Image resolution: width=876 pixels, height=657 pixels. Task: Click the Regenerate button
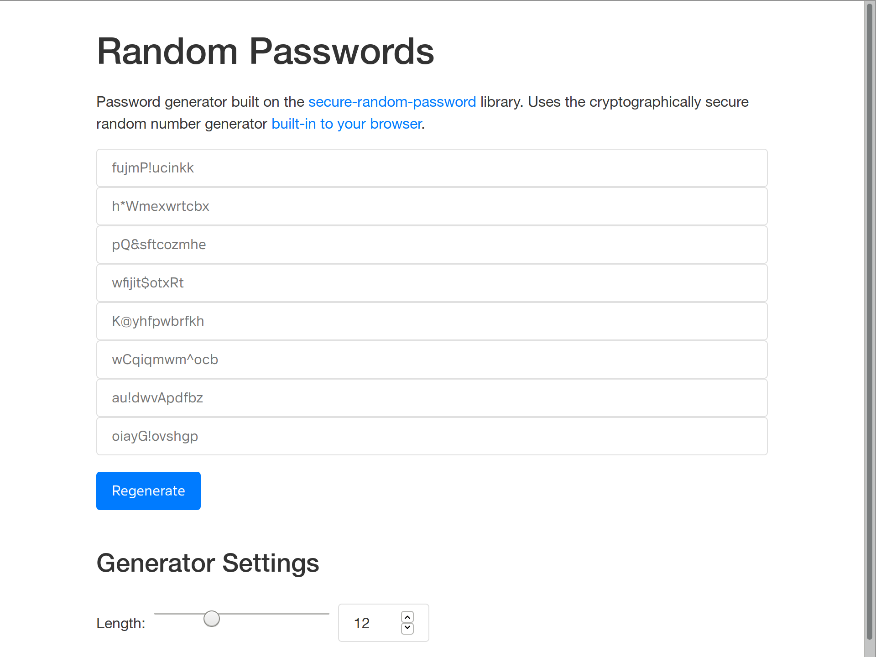[148, 491]
